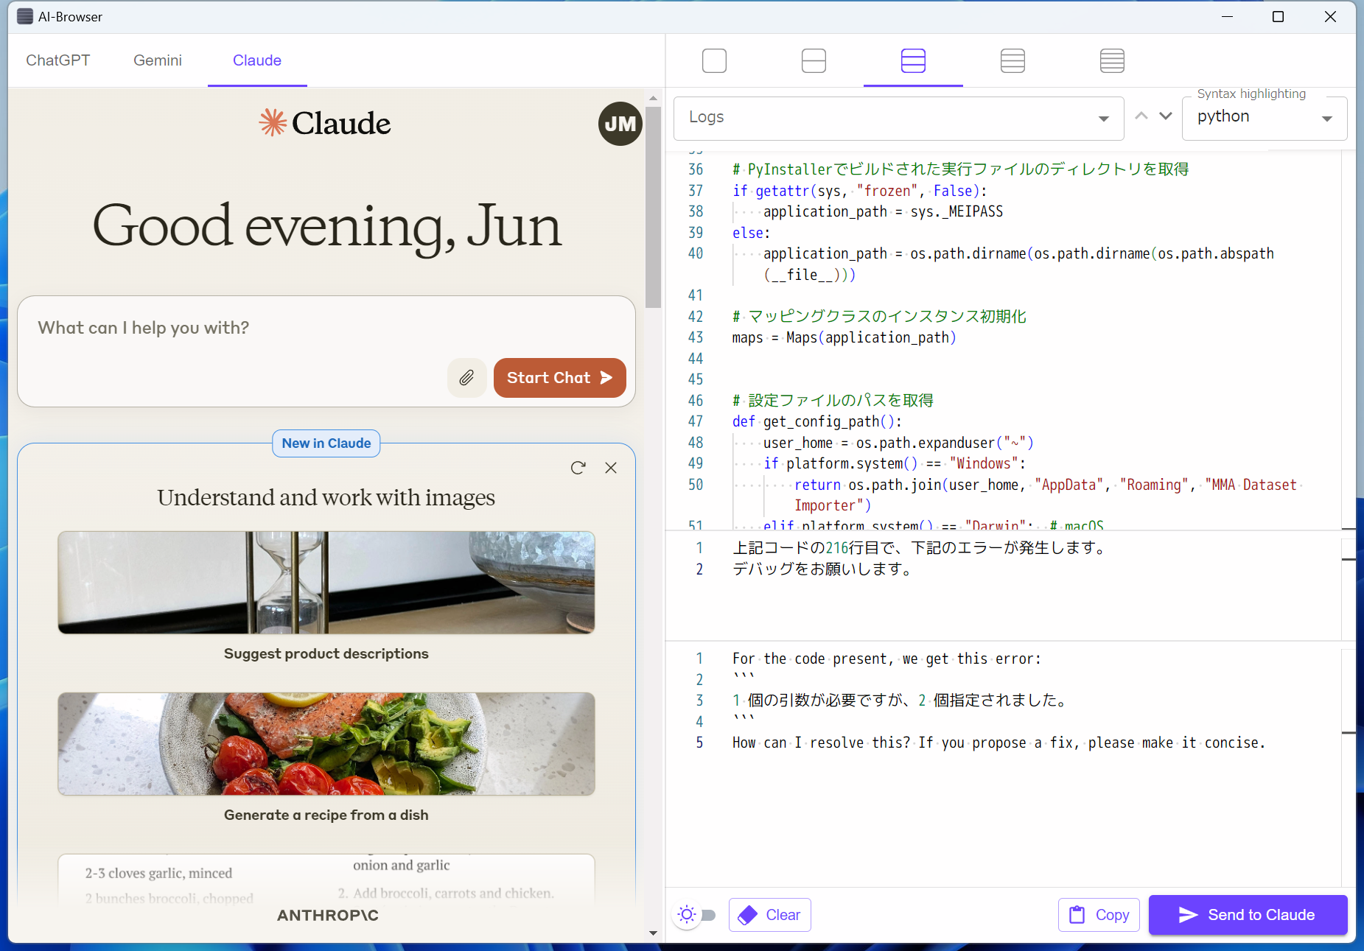The image size is (1364, 951).
Task: Click 'Generate a recipe from a dish' caption
Action: [326, 815]
